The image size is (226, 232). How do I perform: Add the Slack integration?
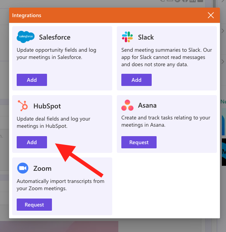(x=136, y=80)
